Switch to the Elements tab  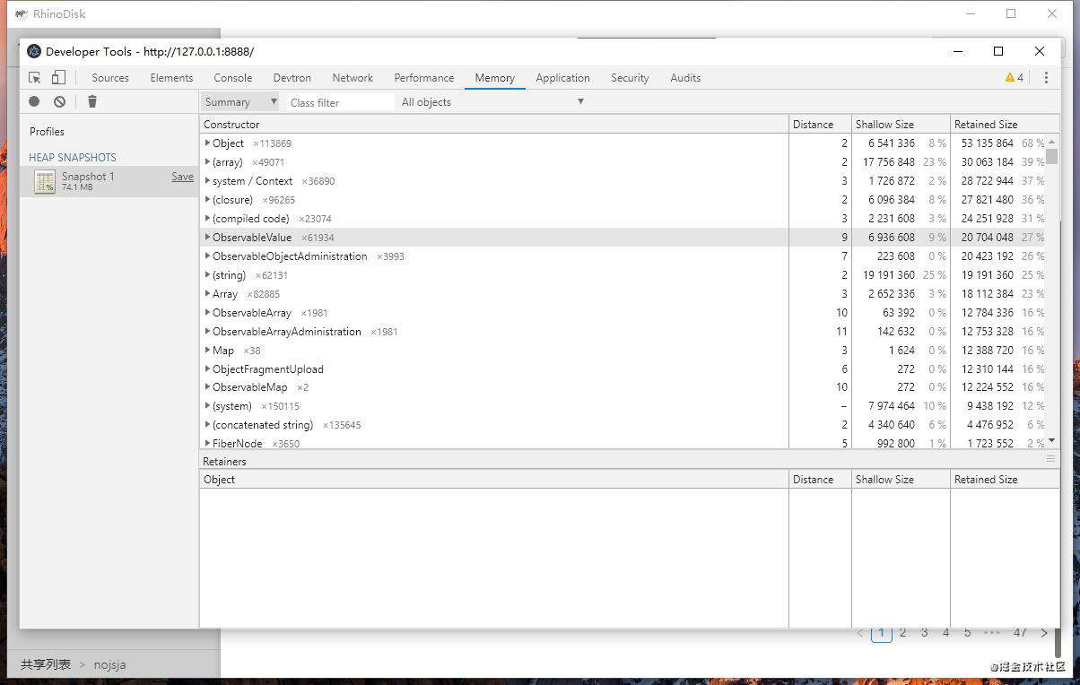[x=171, y=78]
